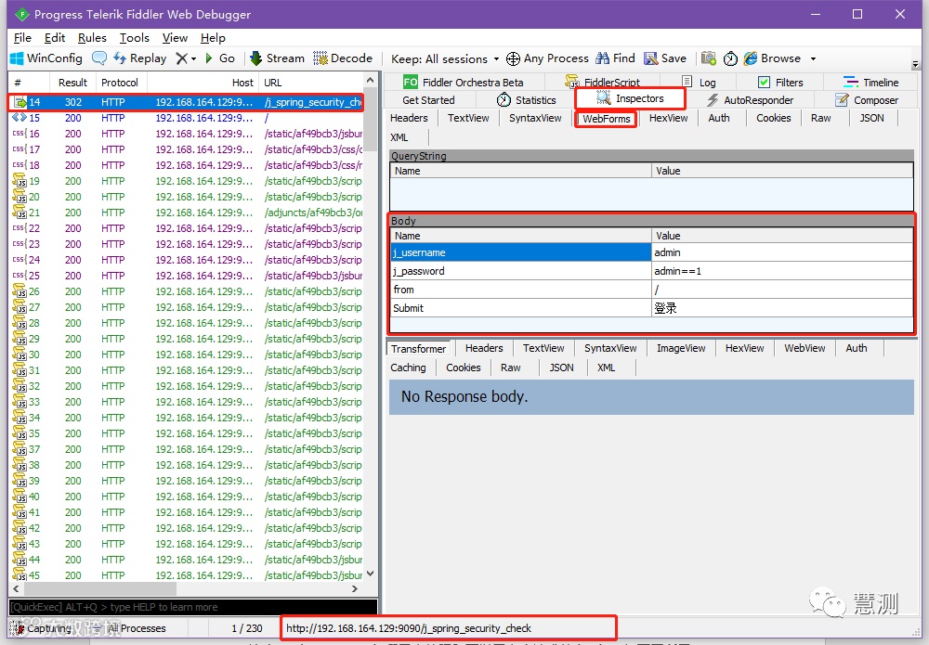The height and width of the screenshot is (645, 929).
Task: Open WinConfig from the toolbar
Action: [46, 58]
